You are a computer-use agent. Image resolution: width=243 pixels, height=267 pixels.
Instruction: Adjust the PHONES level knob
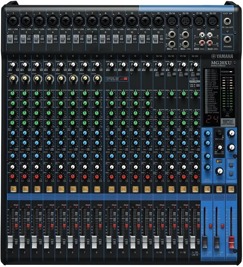click(231, 147)
